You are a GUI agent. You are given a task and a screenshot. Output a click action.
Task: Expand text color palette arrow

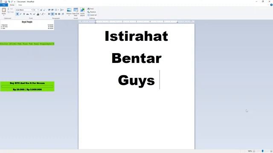click(40, 14)
